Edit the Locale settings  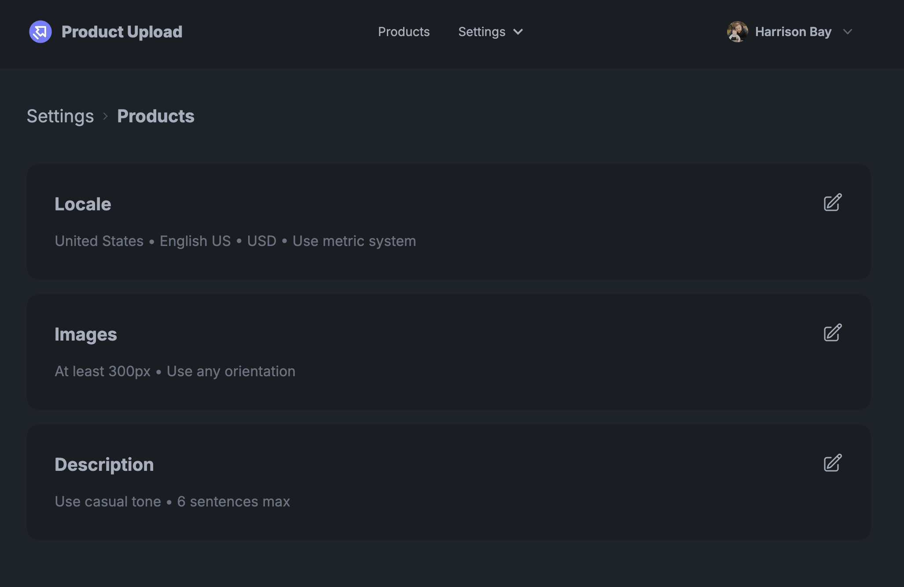click(x=833, y=202)
